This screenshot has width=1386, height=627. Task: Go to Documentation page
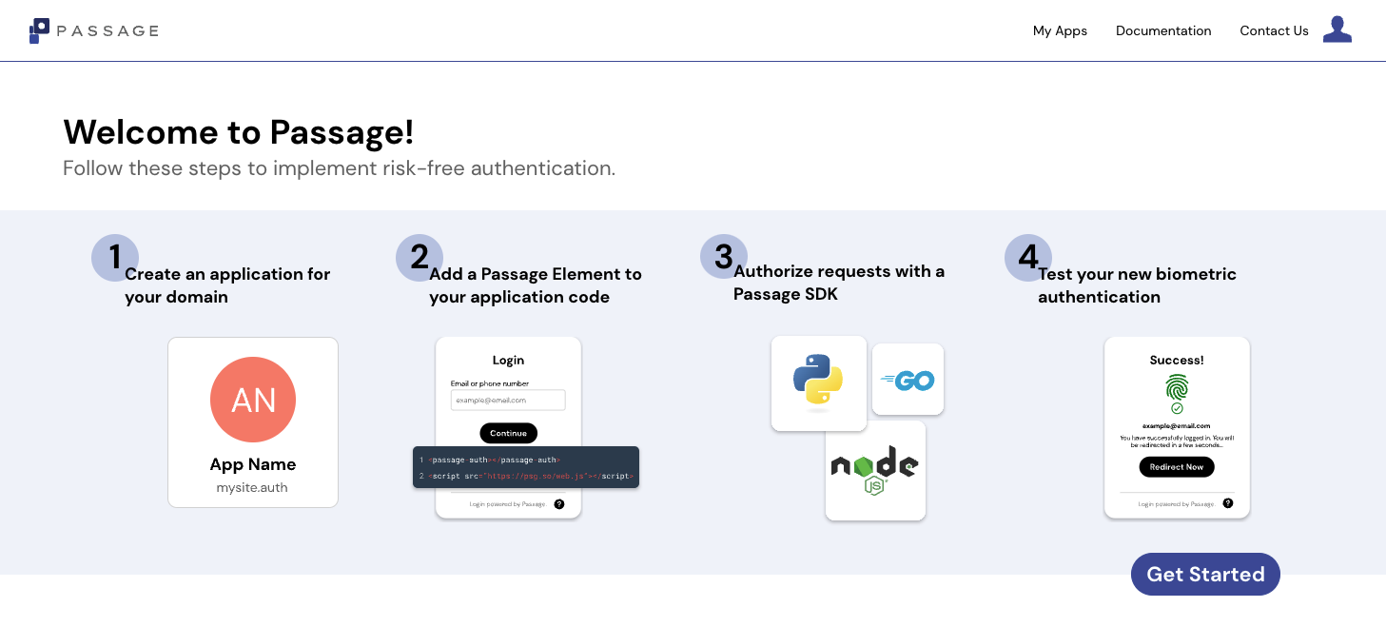(1163, 30)
